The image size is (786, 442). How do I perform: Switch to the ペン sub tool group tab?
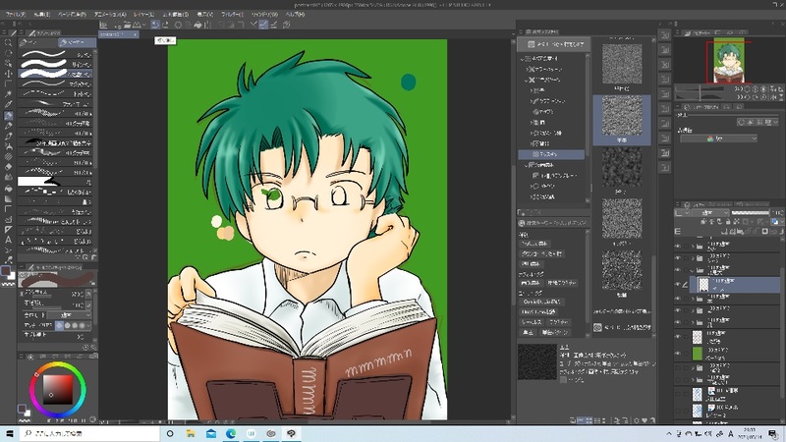click(37, 42)
